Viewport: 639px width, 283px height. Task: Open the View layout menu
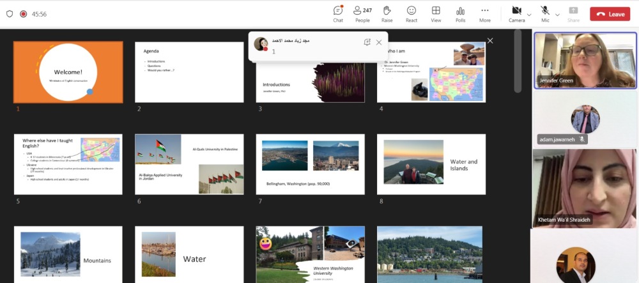[x=436, y=13]
